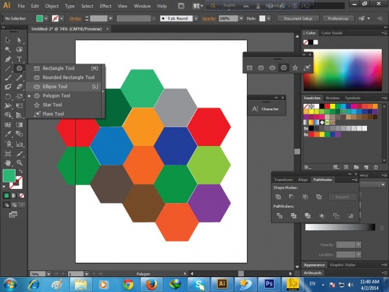Open the Effect menu
The image size is (389, 292).
tap(106, 6)
